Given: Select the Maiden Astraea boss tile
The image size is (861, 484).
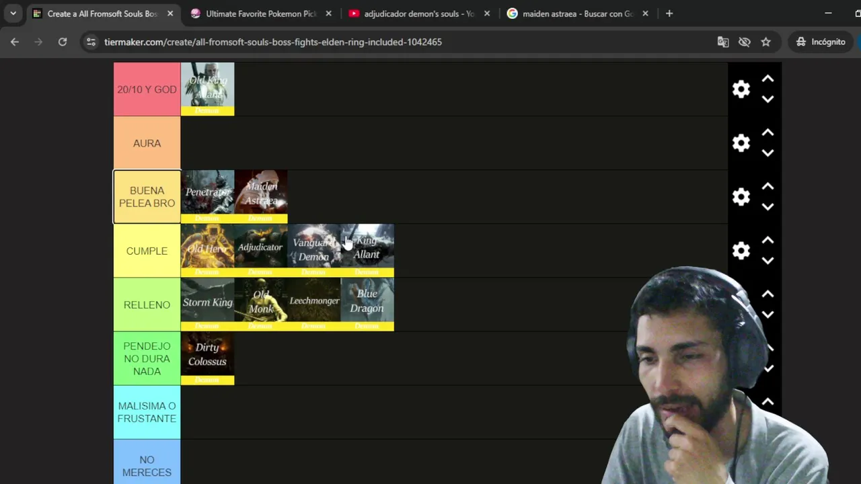Looking at the screenshot, I should coord(261,196).
